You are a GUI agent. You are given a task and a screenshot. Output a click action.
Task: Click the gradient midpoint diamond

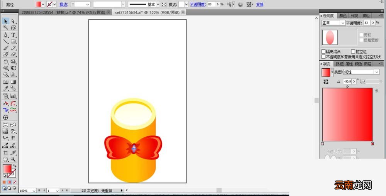[x=347, y=86]
